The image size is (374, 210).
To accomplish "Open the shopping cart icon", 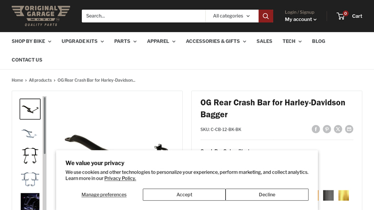I will [x=341, y=16].
